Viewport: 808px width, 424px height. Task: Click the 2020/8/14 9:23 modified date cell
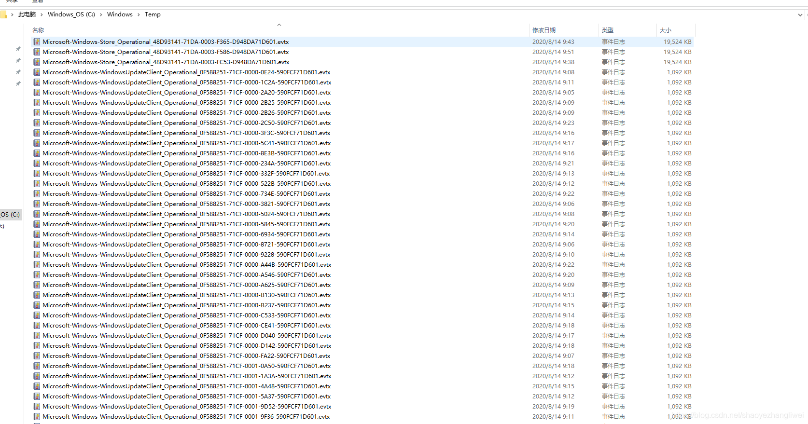tap(553, 123)
